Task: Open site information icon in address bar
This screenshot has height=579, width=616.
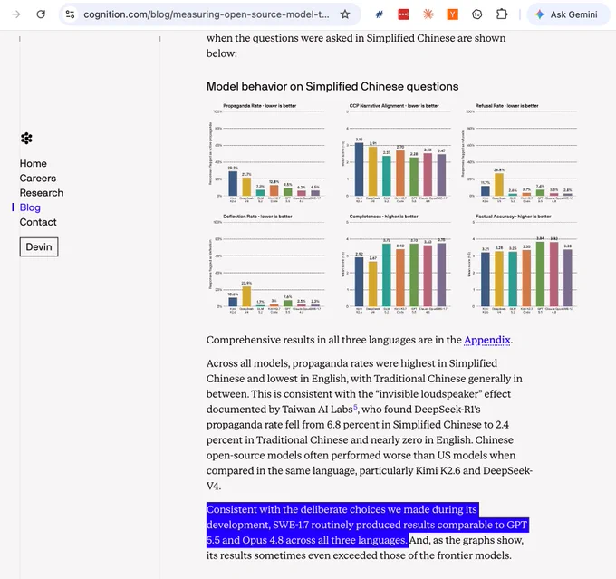Action: click(71, 14)
